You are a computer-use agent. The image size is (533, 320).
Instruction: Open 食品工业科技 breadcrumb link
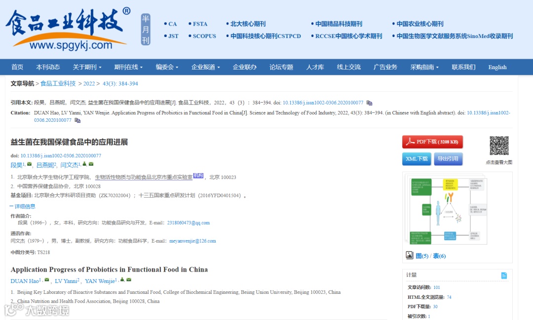click(58, 83)
